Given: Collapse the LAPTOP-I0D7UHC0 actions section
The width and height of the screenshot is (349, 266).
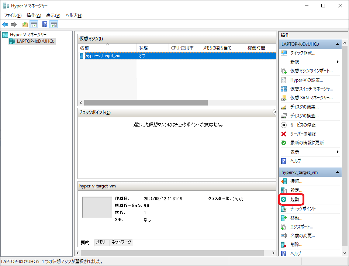Looking at the screenshot, I should coord(337,44).
